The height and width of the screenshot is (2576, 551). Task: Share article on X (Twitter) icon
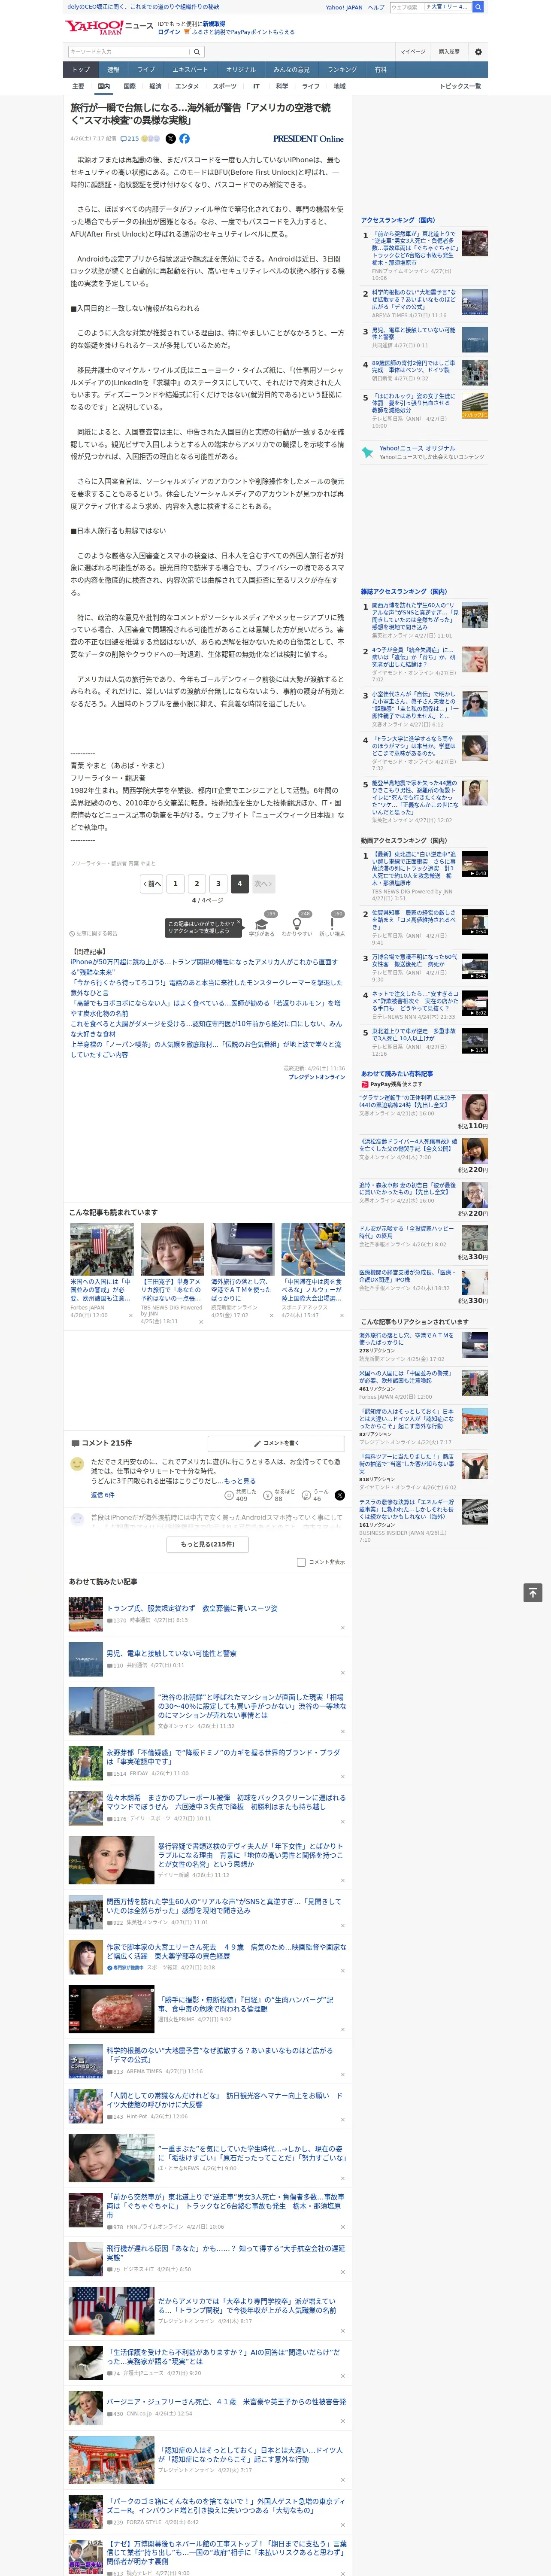point(170,139)
